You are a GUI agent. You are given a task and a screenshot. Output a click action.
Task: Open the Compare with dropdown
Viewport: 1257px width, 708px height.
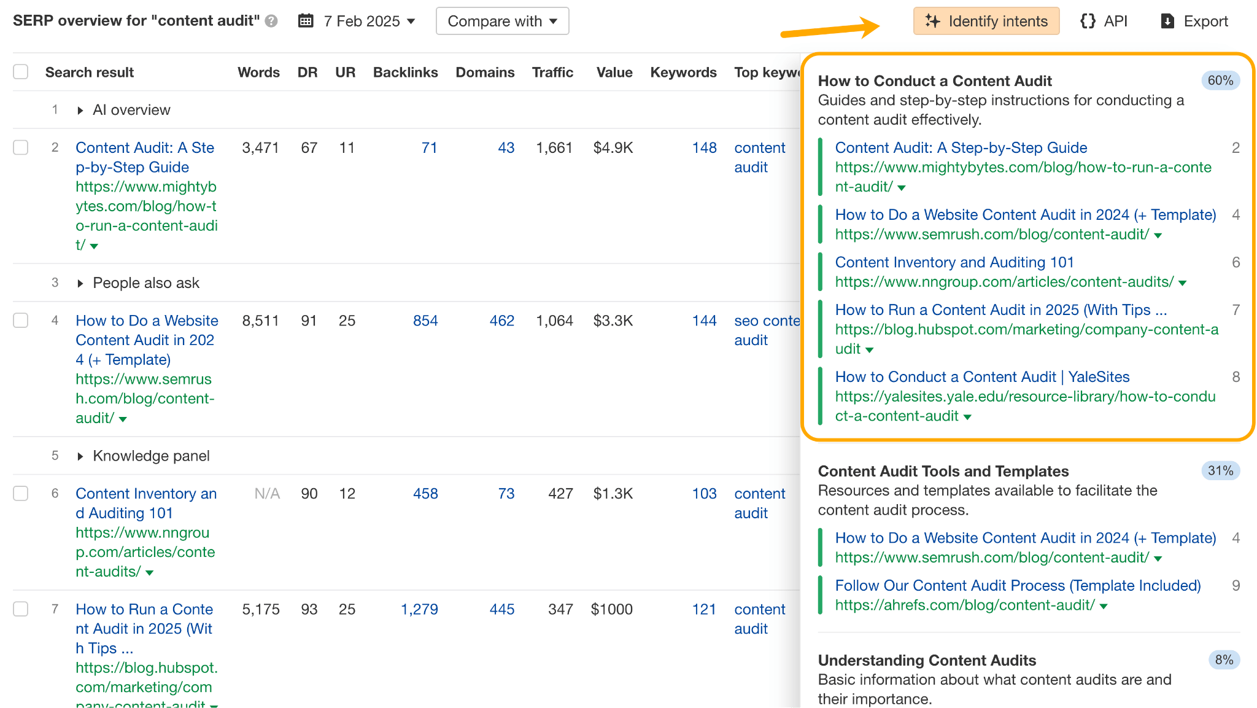pos(502,20)
